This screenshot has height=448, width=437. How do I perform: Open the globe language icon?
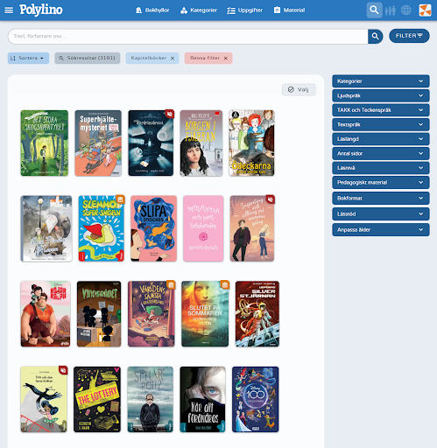406,10
